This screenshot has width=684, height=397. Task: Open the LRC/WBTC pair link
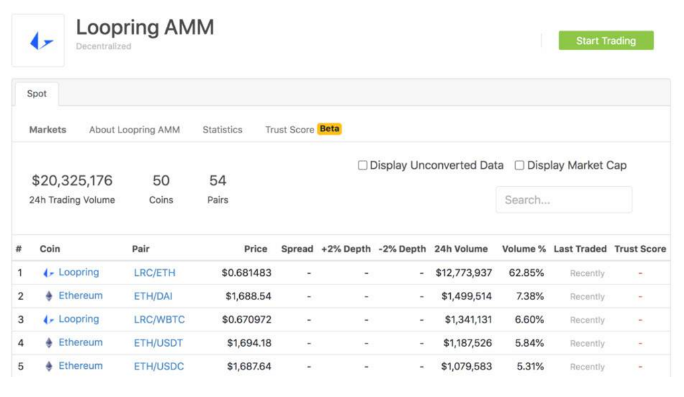pyautogui.click(x=159, y=319)
